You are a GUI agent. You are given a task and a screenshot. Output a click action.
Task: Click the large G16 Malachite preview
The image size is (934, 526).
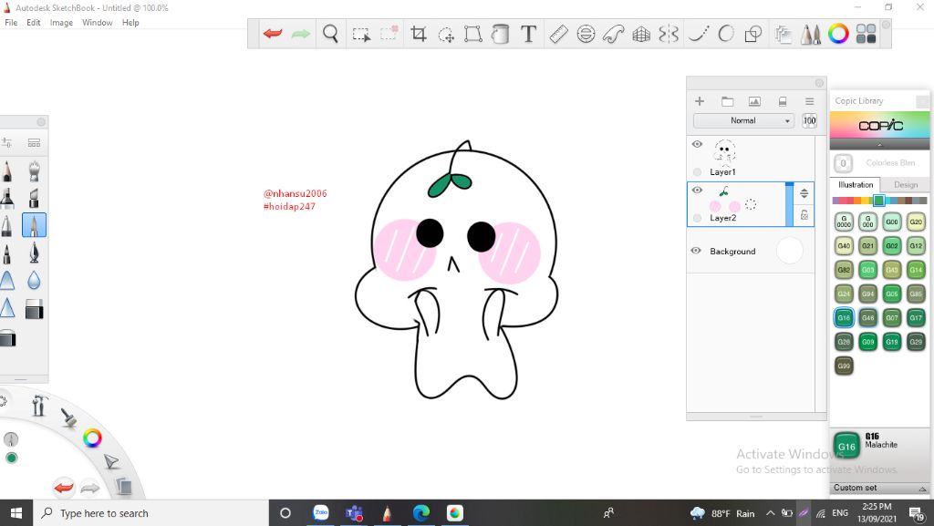coord(846,446)
